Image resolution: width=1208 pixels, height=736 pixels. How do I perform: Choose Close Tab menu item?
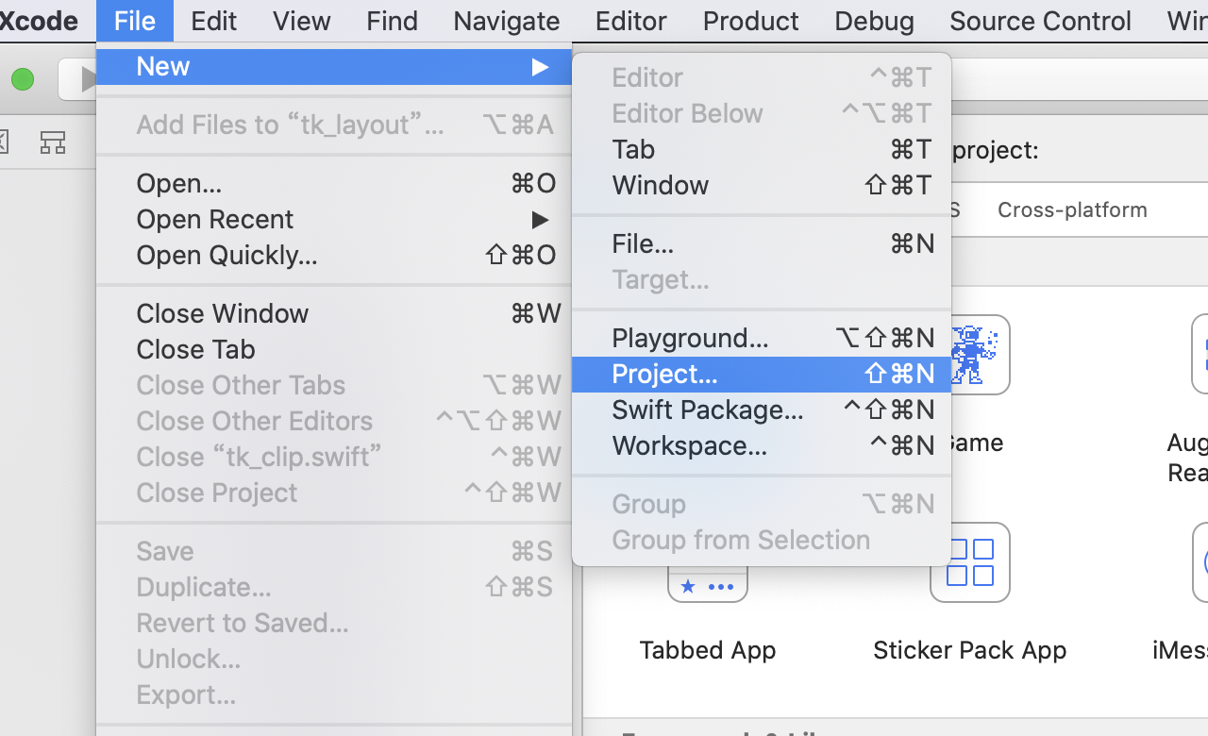[334, 350]
